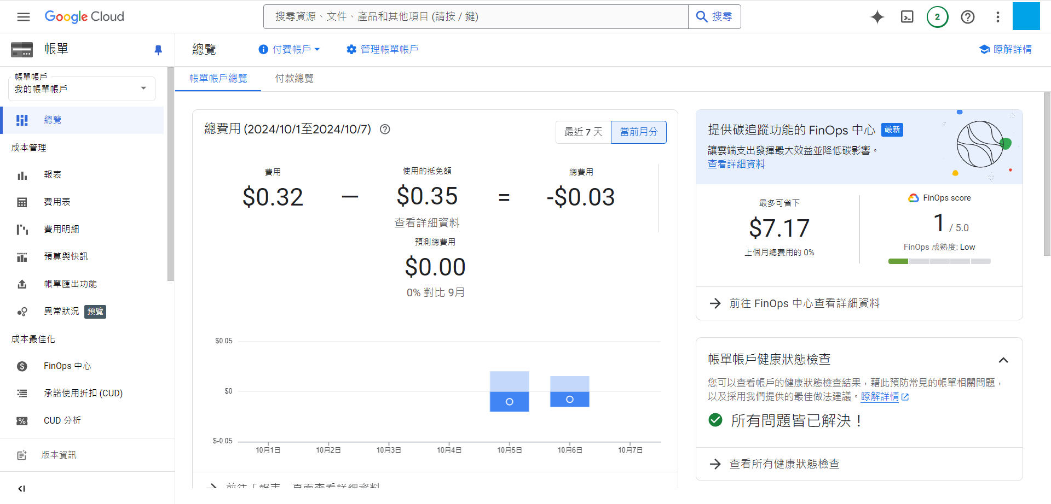This screenshot has width=1051, height=504.
Task: Click the -$0.03 總費用 amount
Action: (581, 197)
